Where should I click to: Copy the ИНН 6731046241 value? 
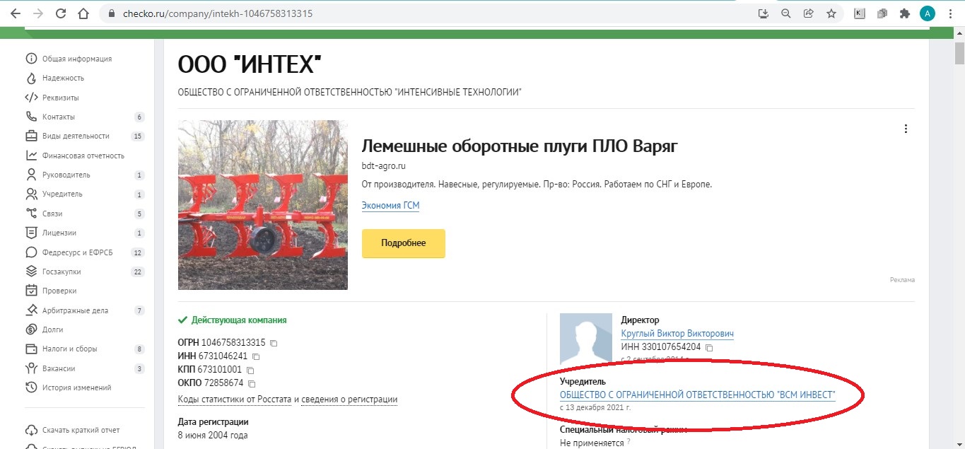256,356
